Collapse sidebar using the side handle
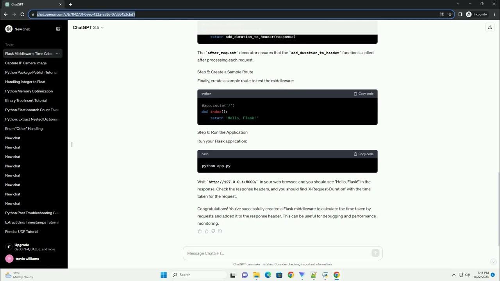Screen dimensions: 500x281 [x=72, y=144]
